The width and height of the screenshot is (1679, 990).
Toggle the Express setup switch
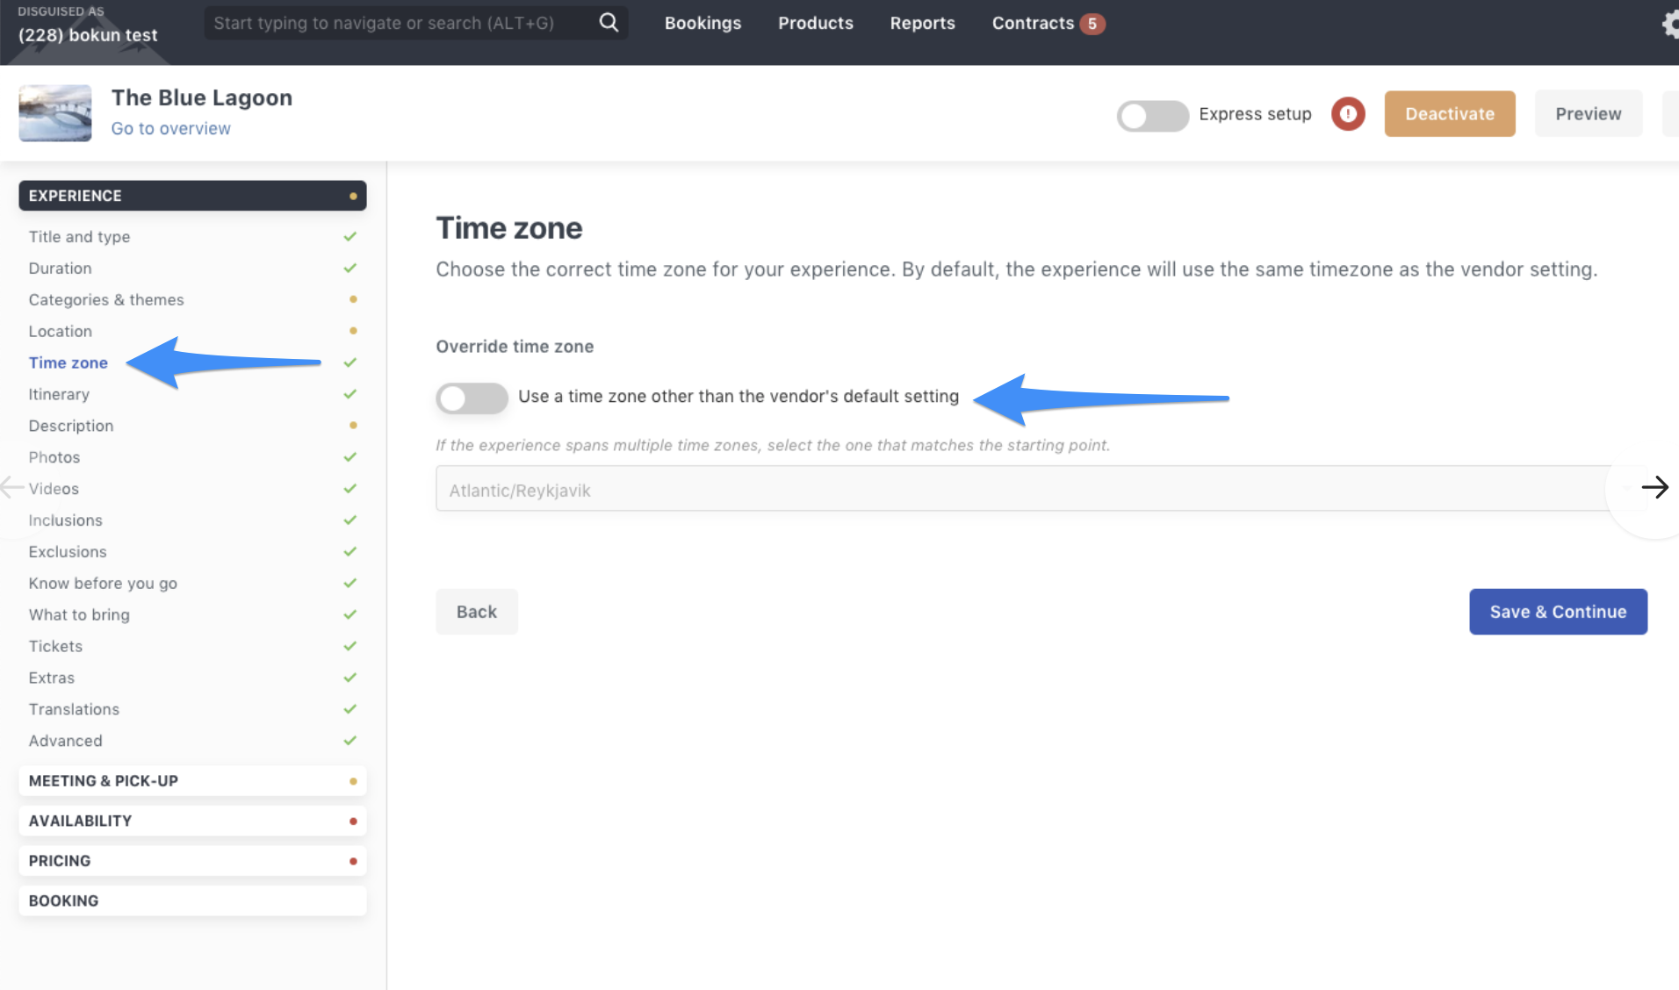1152,115
